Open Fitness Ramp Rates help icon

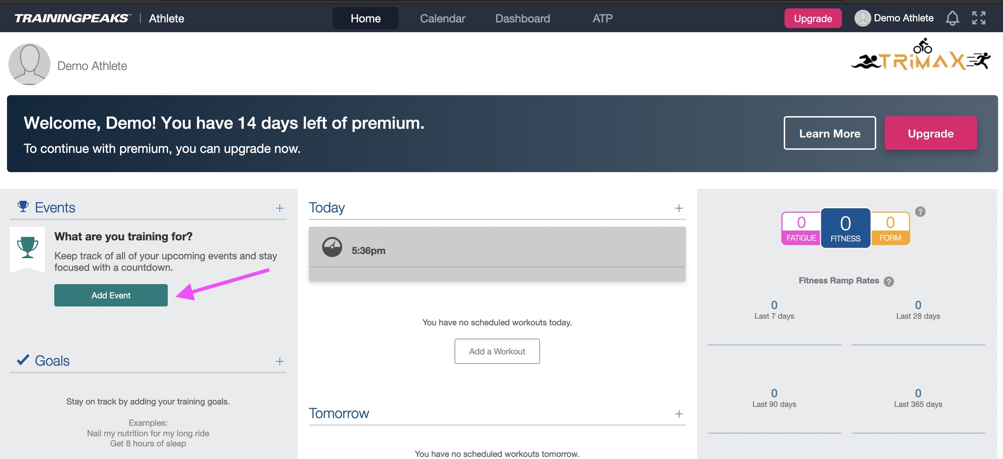pos(888,281)
